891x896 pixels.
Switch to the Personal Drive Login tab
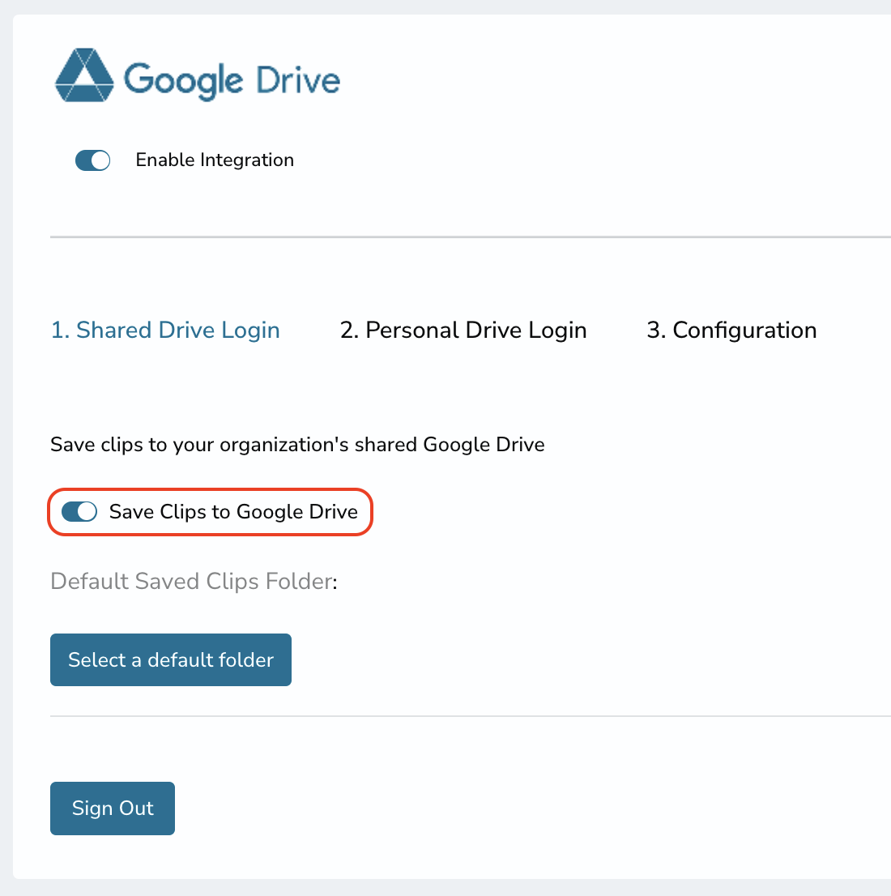[463, 331]
